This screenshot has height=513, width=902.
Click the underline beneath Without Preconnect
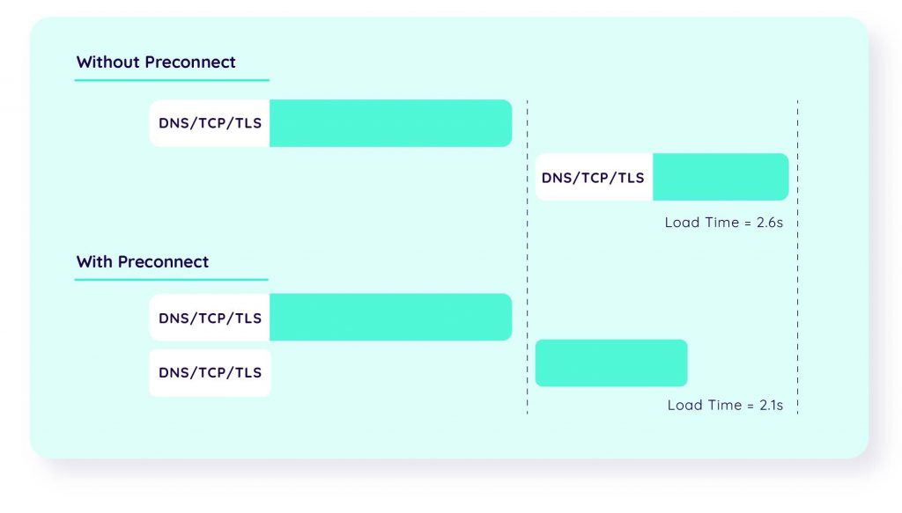pos(172,81)
